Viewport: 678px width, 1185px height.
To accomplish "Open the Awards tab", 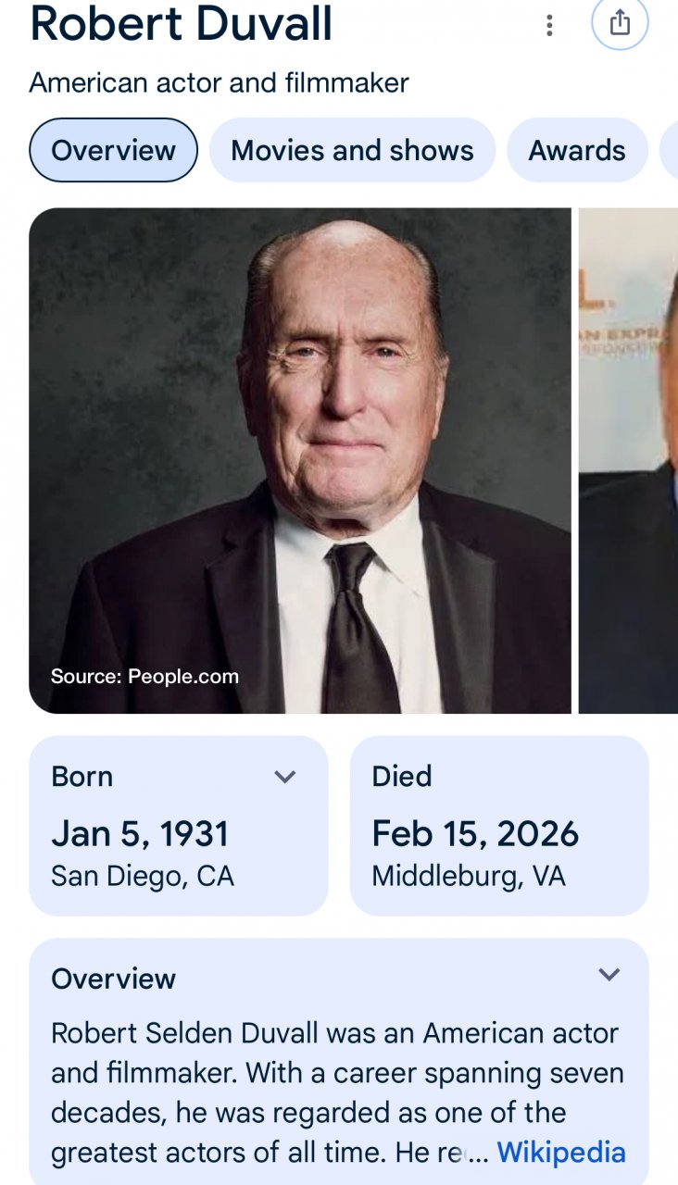I will 577,150.
